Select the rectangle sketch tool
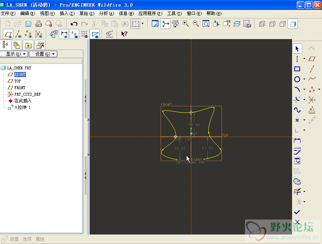This screenshot has width=322, height=244. point(297,69)
